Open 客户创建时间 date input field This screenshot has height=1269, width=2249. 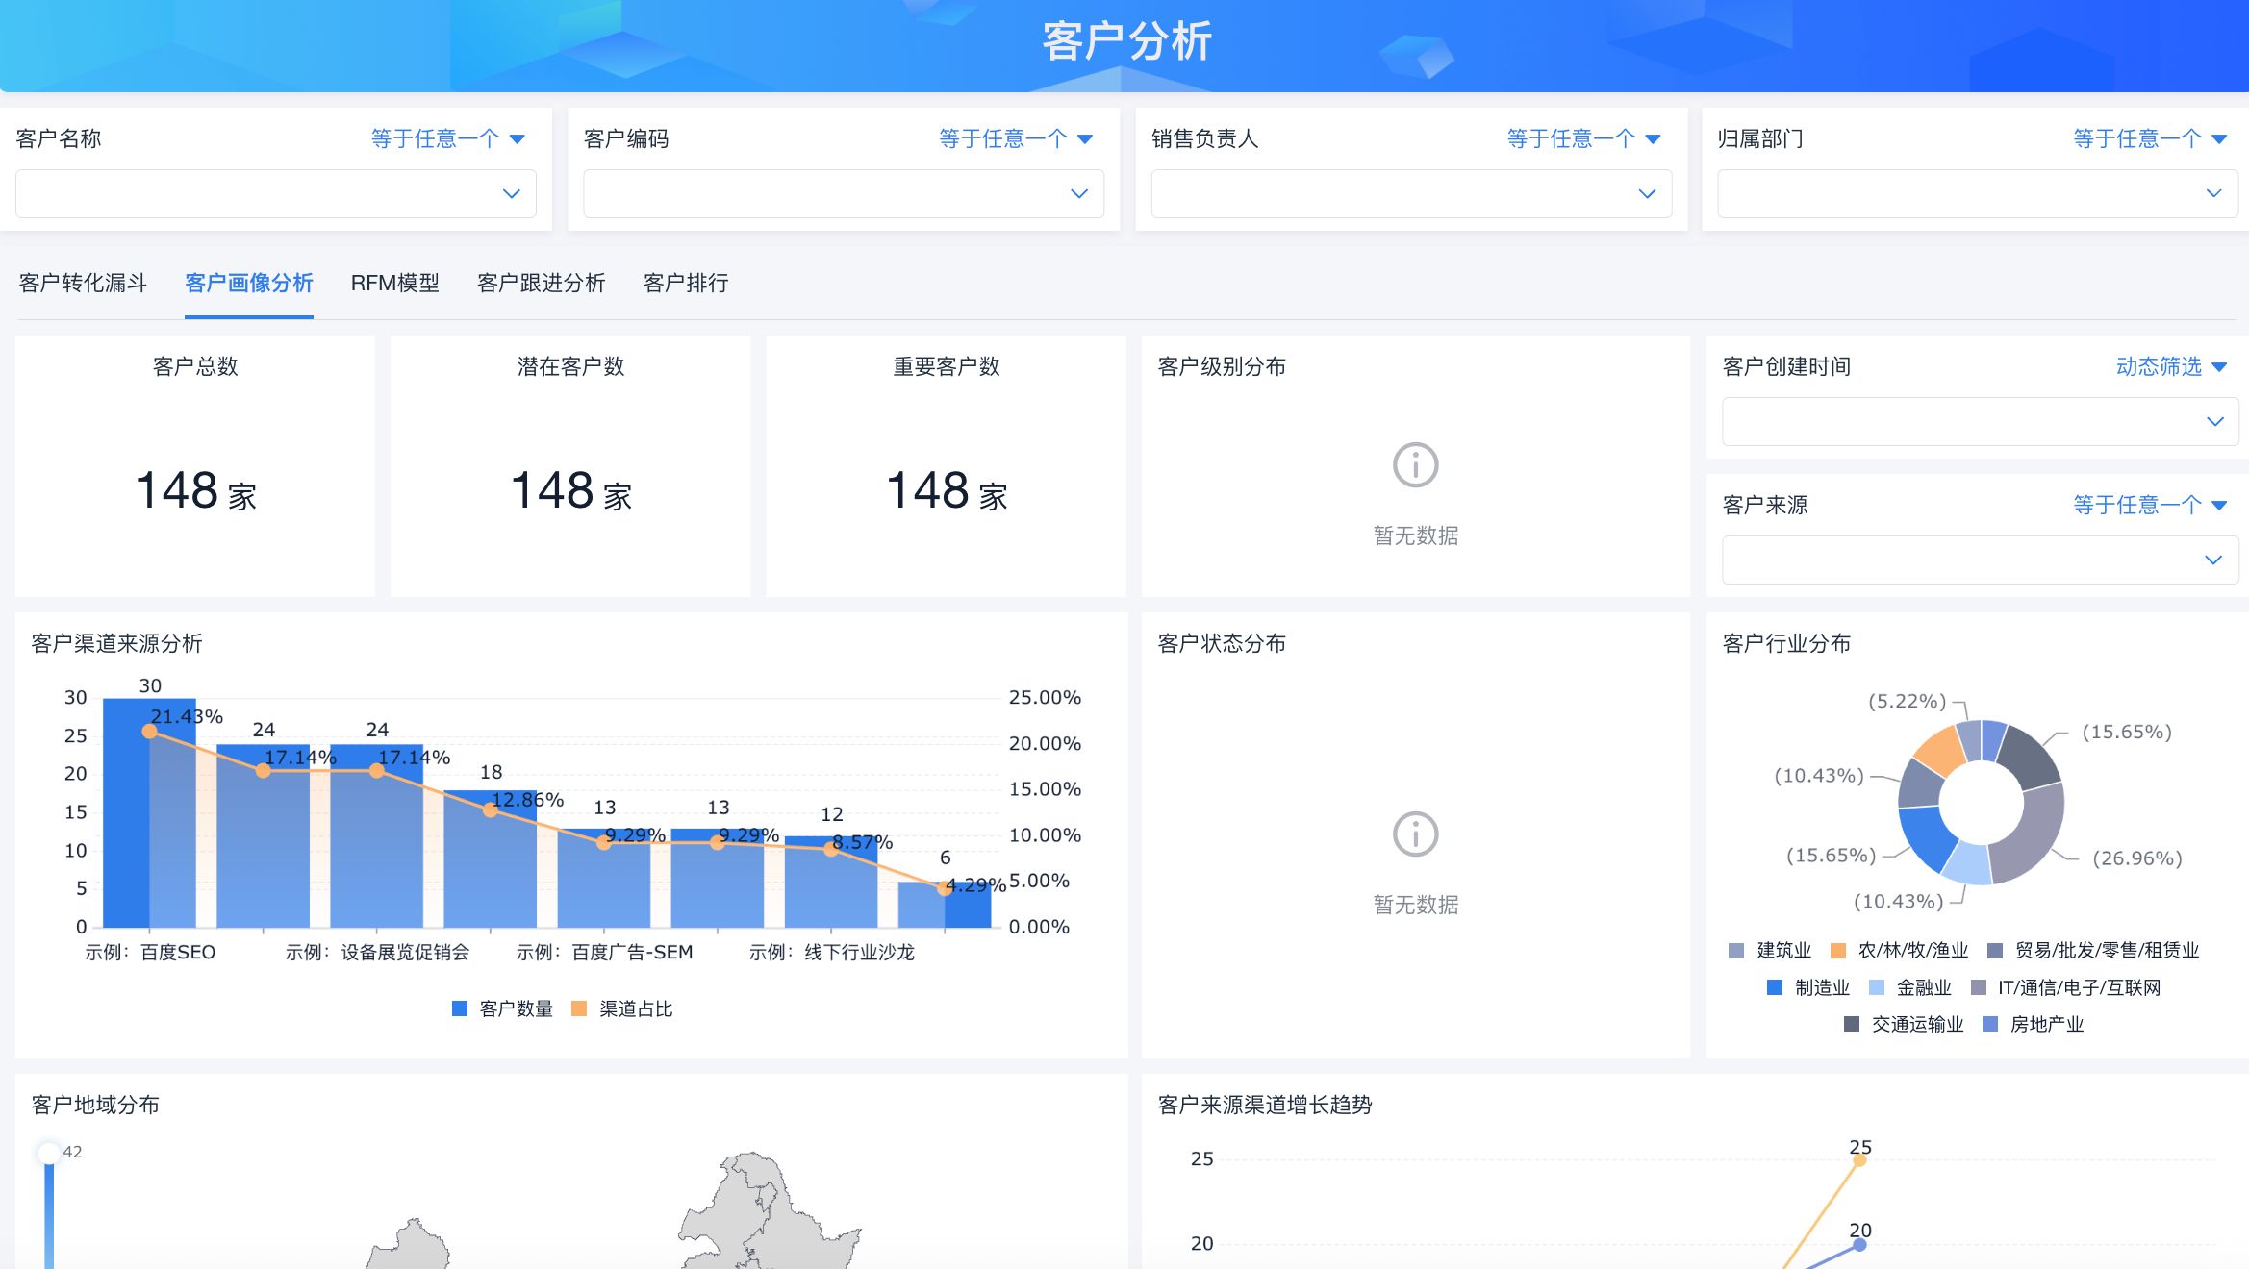tap(1979, 422)
